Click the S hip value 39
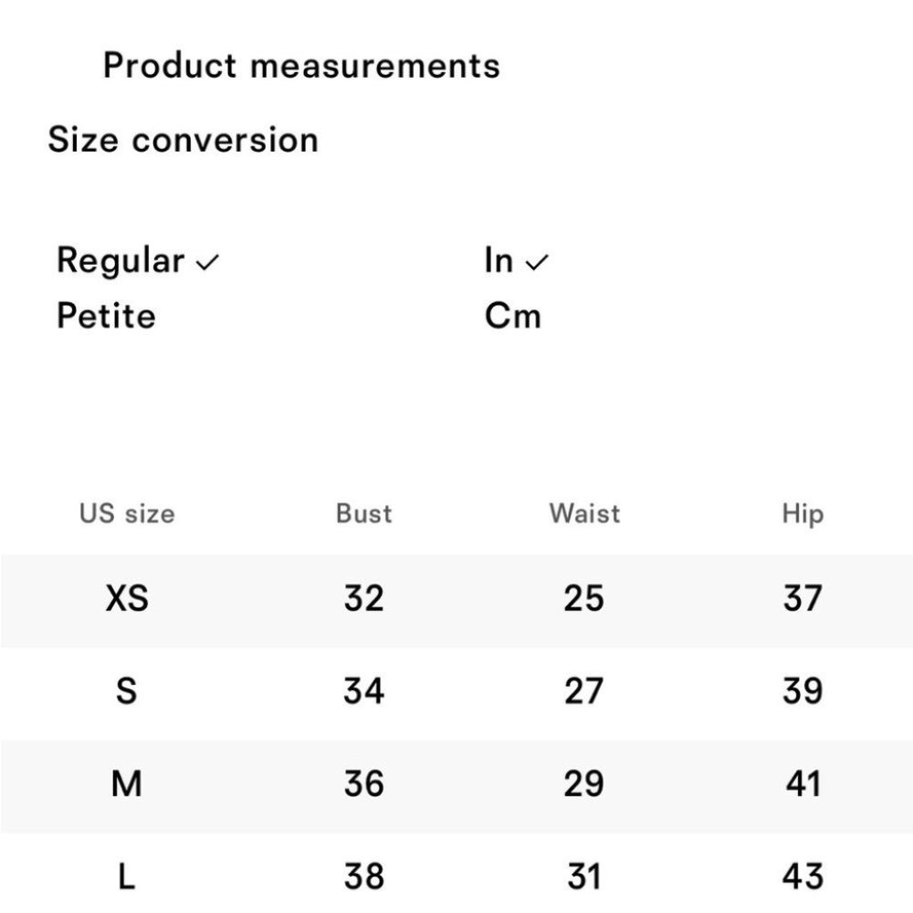The height and width of the screenshot is (913, 913). click(x=803, y=691)
